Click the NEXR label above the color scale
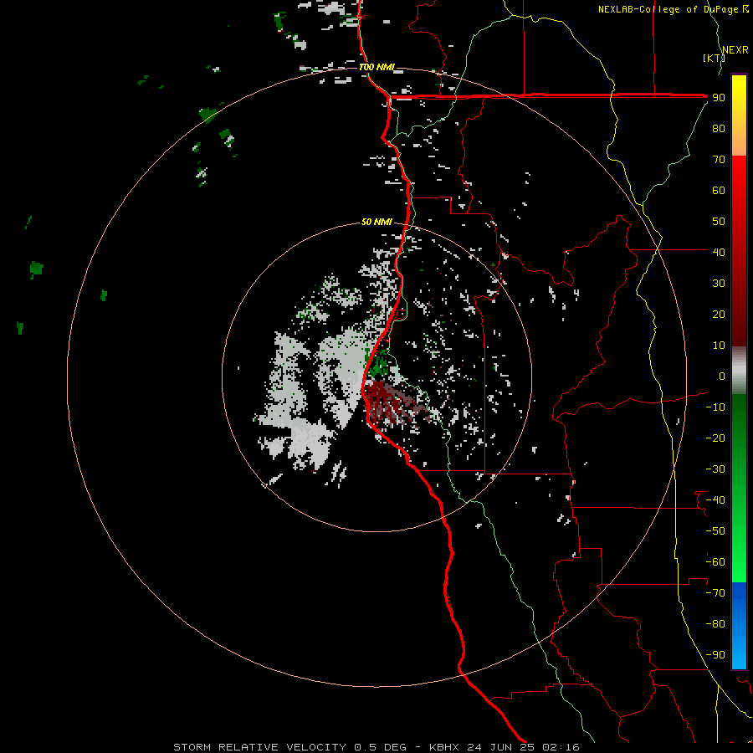Image resolution: width=753 pixels, height=753 pixels. pyautogui.click(x=735, y=50)
